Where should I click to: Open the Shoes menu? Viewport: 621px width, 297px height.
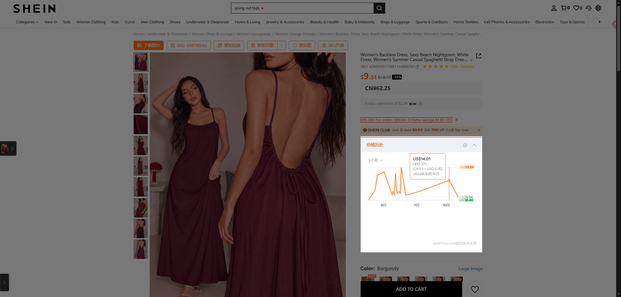click(175, 22)
